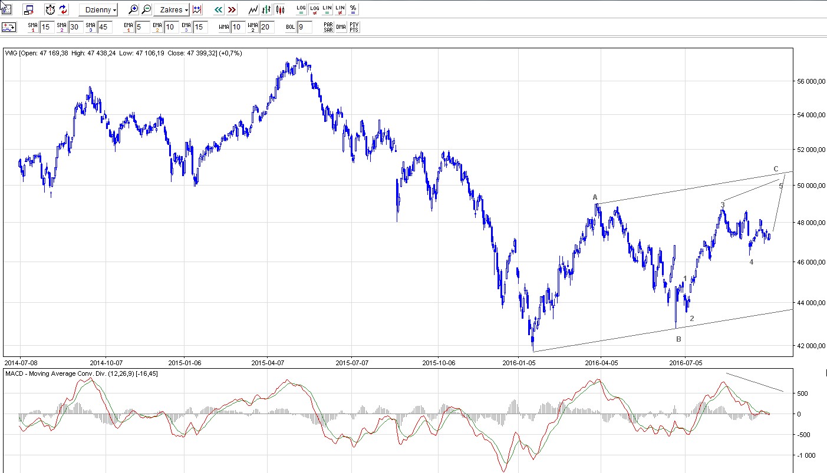827x473 pixels.
Task: Enable the PAR SAR indicator
Action: pos(328,27)
